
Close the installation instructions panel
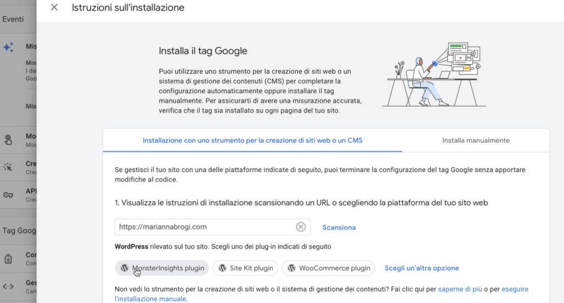[x=54, y=8]
